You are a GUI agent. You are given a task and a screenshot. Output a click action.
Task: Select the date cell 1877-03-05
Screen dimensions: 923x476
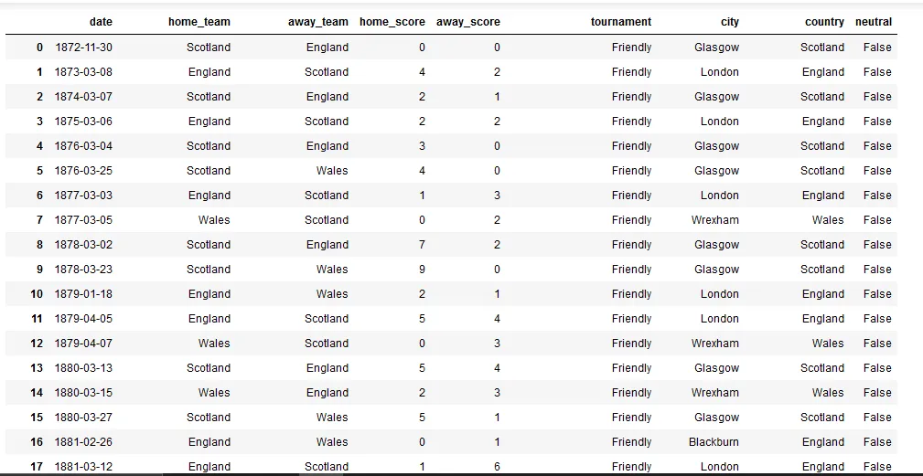tap(84, 220)
